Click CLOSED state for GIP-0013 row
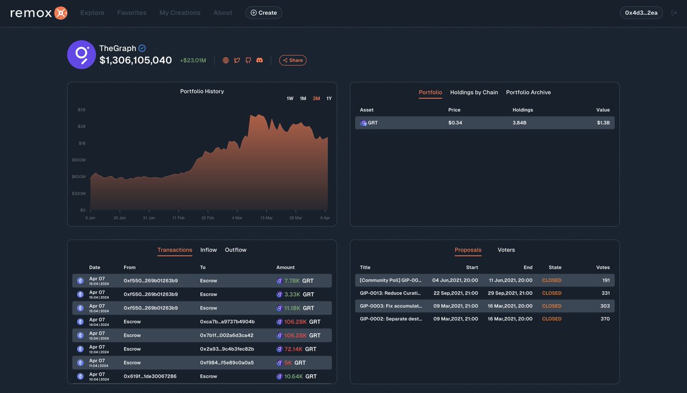687x393 pixels. pyautogui.click(x=552, y=293)
